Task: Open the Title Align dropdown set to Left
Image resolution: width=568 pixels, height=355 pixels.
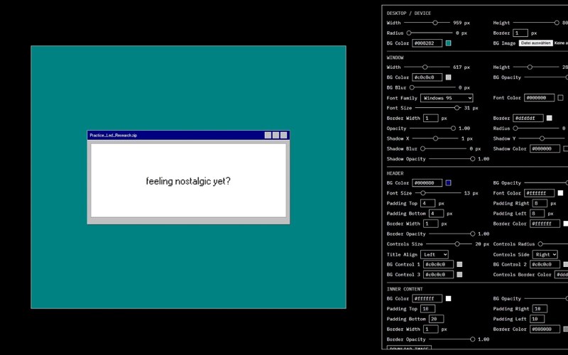Action: point(435,254)
